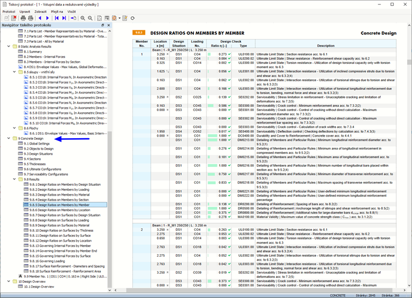The image size is (412, 298).
Task: Open the Upravit menu
Action: click(x=25, y=11)
